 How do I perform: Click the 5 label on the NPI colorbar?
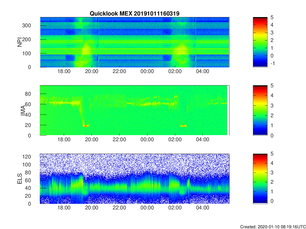click(x=272, y=17)
